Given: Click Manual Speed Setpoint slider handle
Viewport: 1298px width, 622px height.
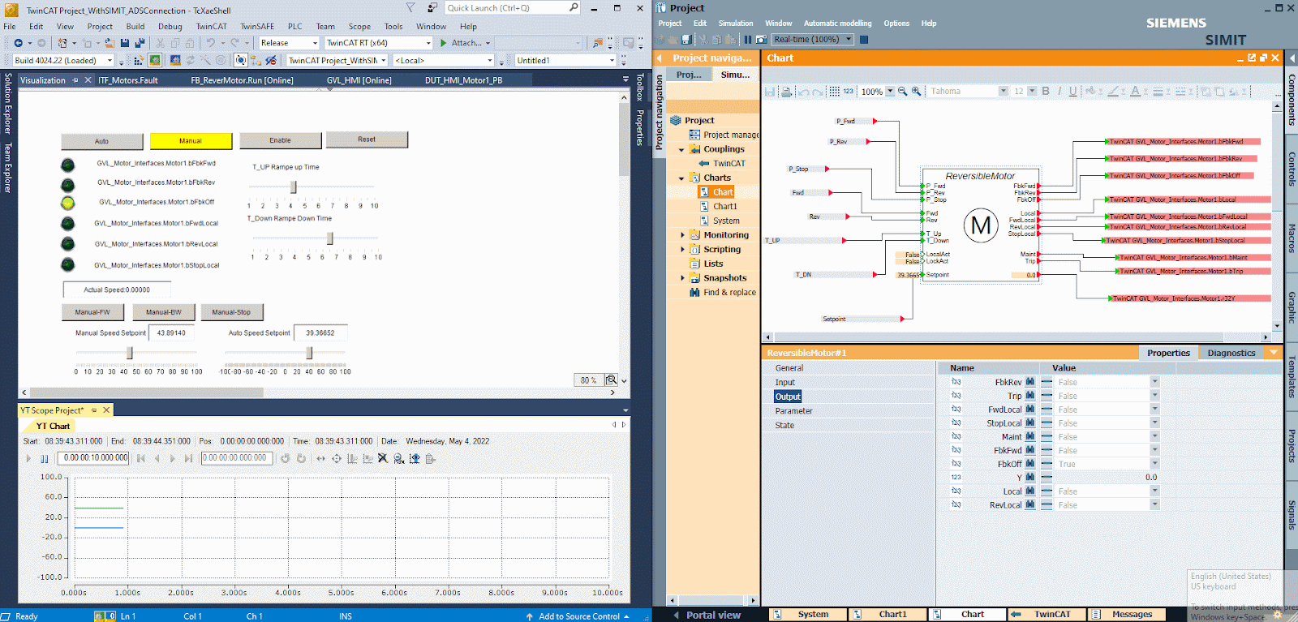Looking at the screenshot, I should tap(130, 353).
